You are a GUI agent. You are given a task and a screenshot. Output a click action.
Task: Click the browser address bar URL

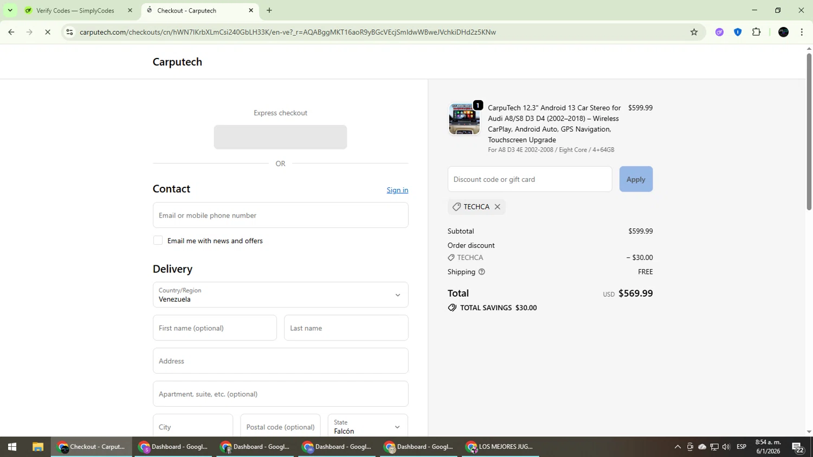click(x=288, y=32)
